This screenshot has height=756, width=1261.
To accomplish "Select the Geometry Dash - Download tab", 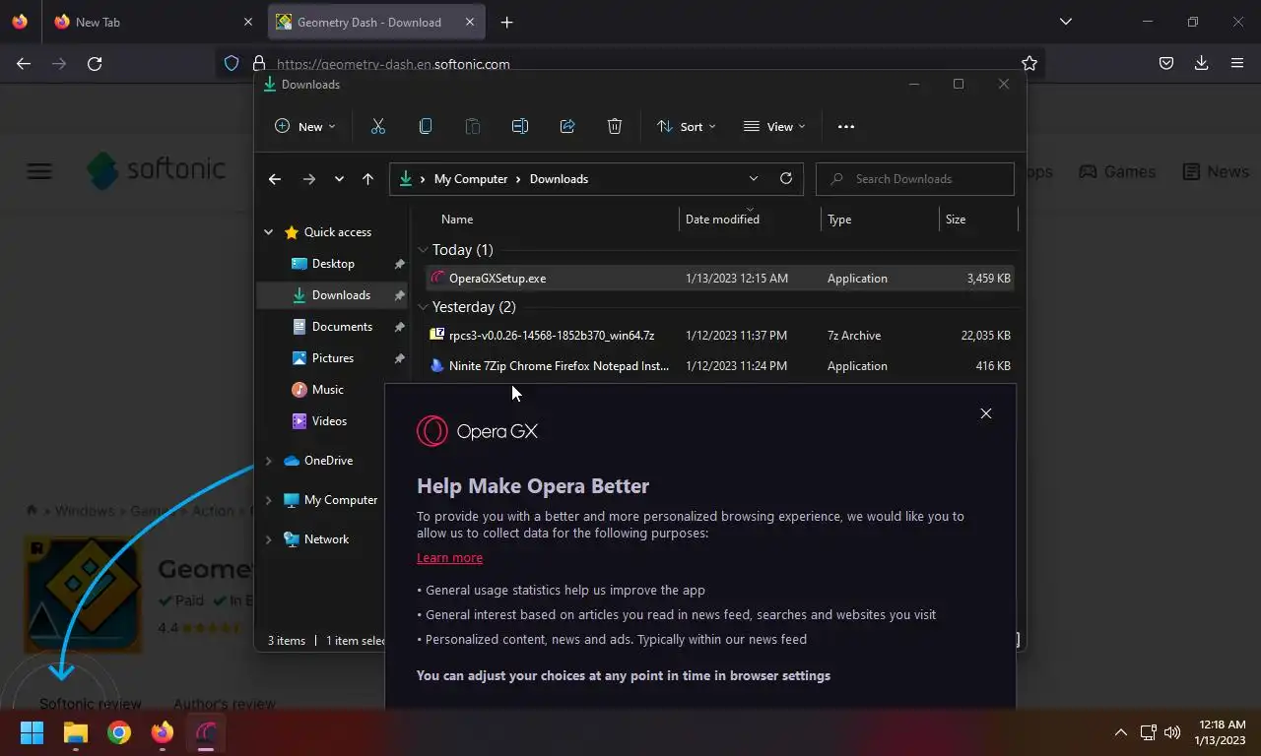I will [375, 22].
